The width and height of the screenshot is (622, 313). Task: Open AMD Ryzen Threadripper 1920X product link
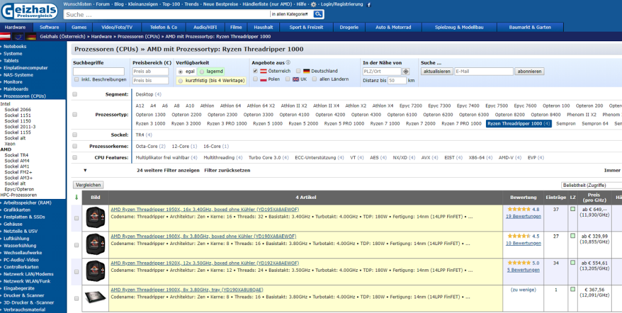click(x=205, y=263)
